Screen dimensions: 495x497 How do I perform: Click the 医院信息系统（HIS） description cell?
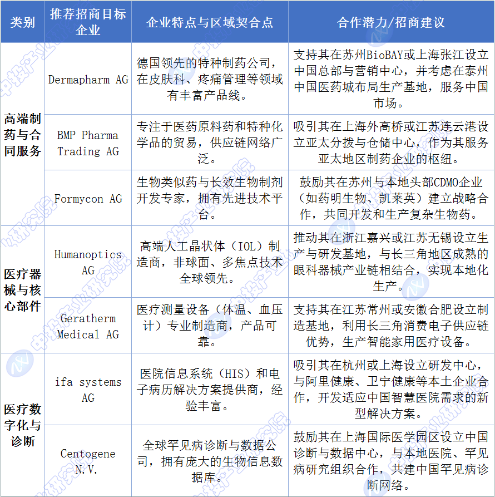click(210, 390)
